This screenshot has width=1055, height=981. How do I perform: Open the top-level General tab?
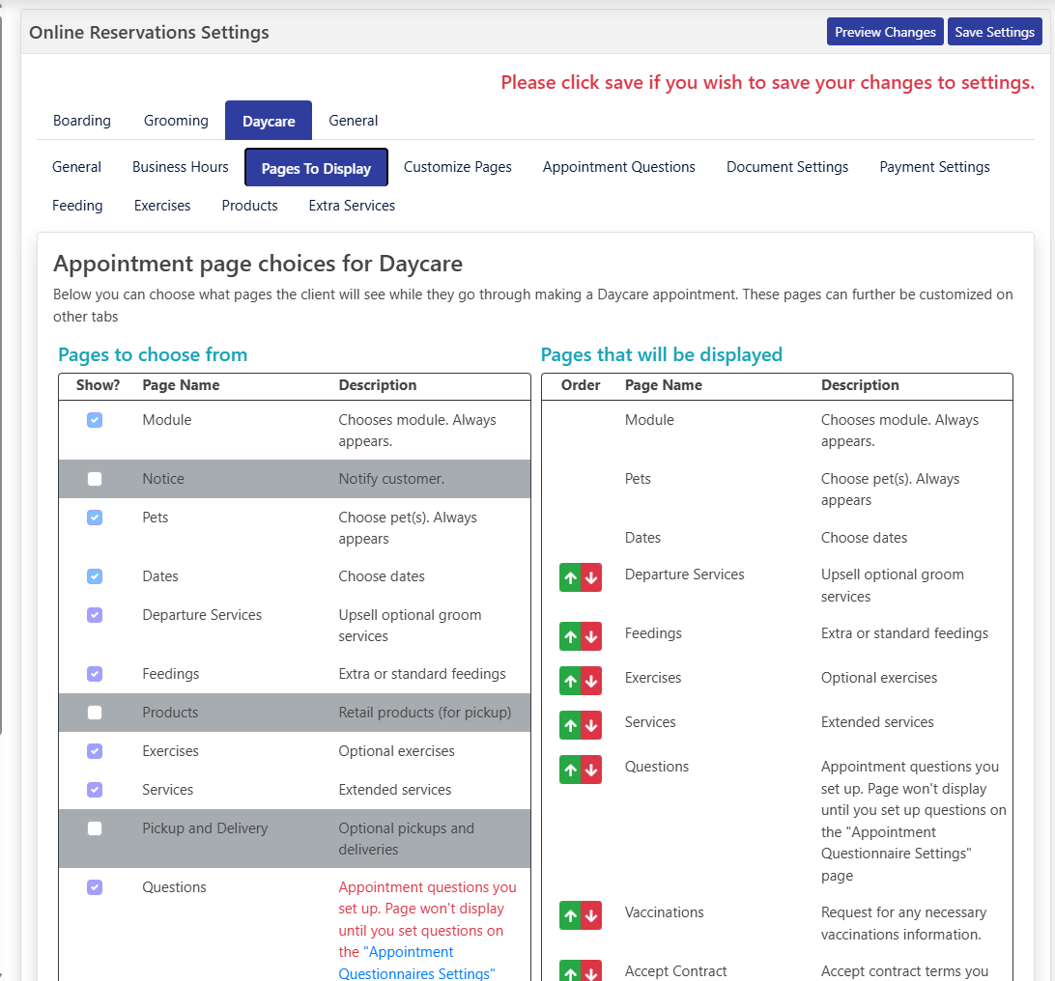tap(354, 121)
